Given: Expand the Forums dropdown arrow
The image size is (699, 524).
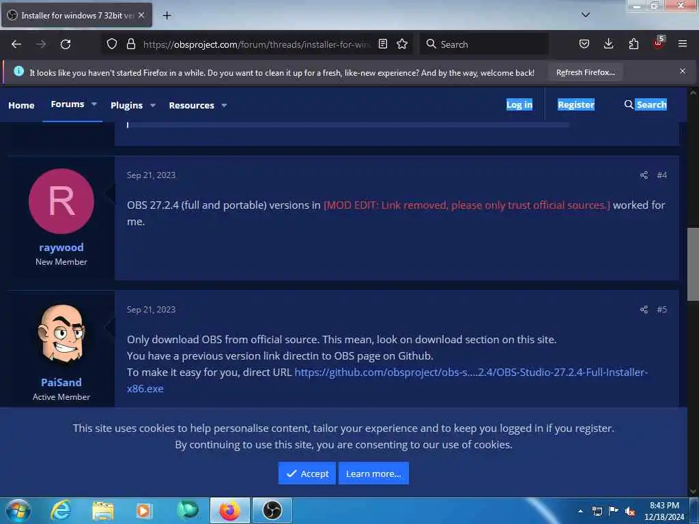Looking at the screenshot, I should [x=94, y=104].
